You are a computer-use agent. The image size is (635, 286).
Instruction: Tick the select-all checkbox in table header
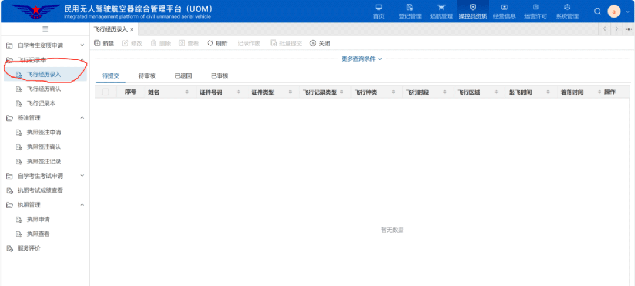(x=106, y=92)
